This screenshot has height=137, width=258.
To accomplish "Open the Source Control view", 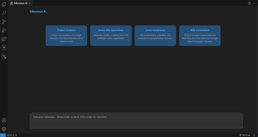I will (x=4, y=21).
